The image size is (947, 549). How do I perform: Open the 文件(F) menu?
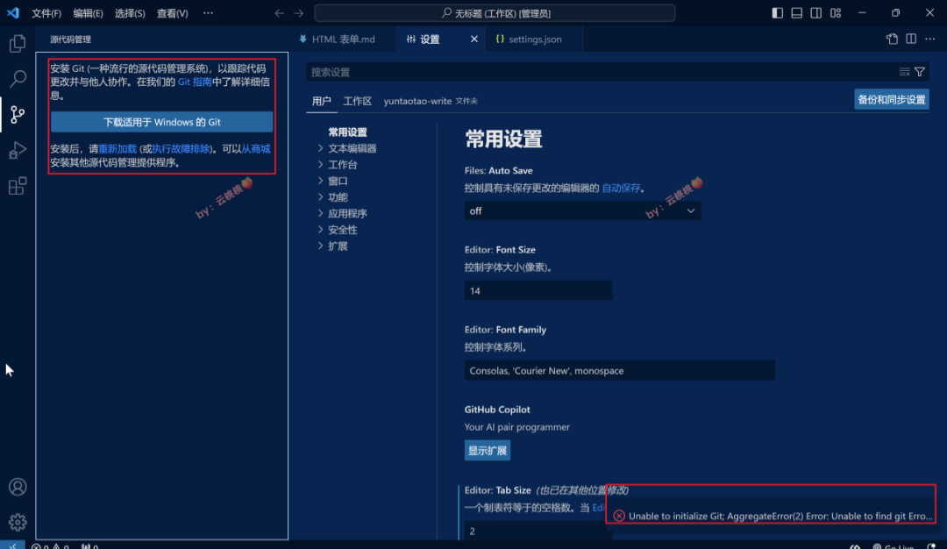tap(46, 13)
